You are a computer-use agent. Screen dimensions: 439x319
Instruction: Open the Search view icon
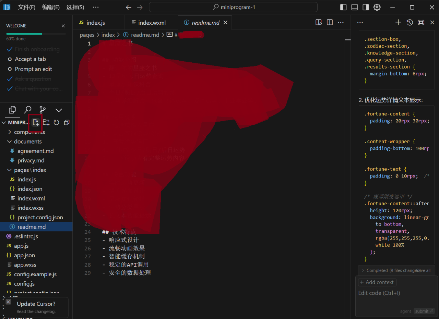click(x=27, y=110)
